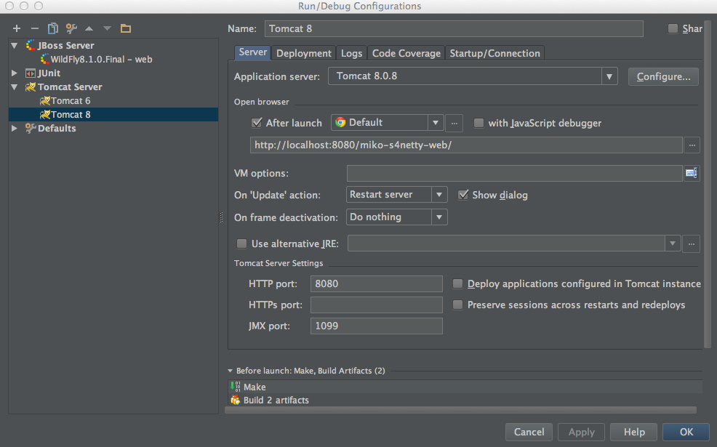Viewport: 717px width, 447px height.
Task: Toggle the Share checkbox
Action: coord(673,28)
